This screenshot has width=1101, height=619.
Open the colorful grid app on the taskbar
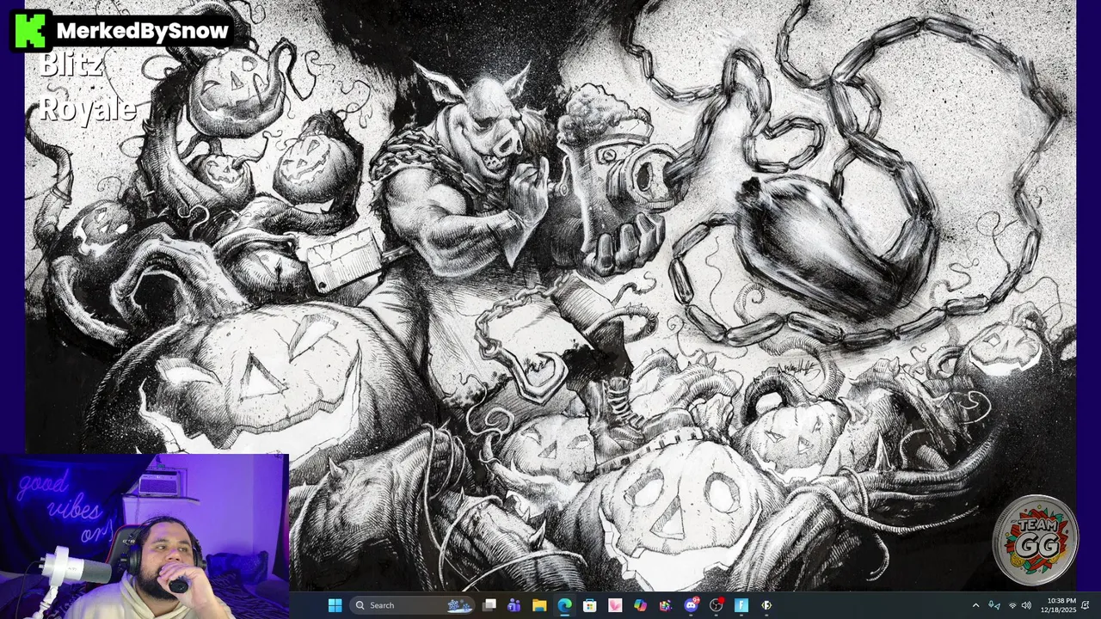pos(666,605)
